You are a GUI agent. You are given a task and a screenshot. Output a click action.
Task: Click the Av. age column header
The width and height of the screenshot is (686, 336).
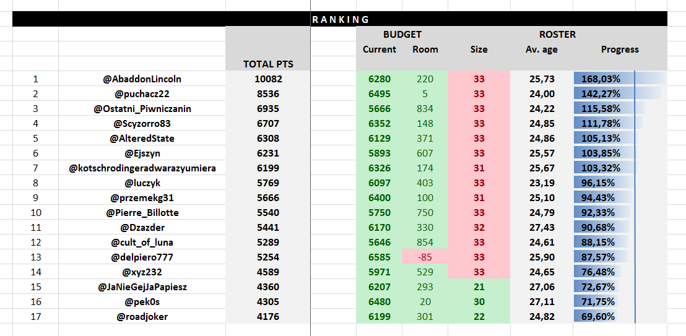[542, 50]
